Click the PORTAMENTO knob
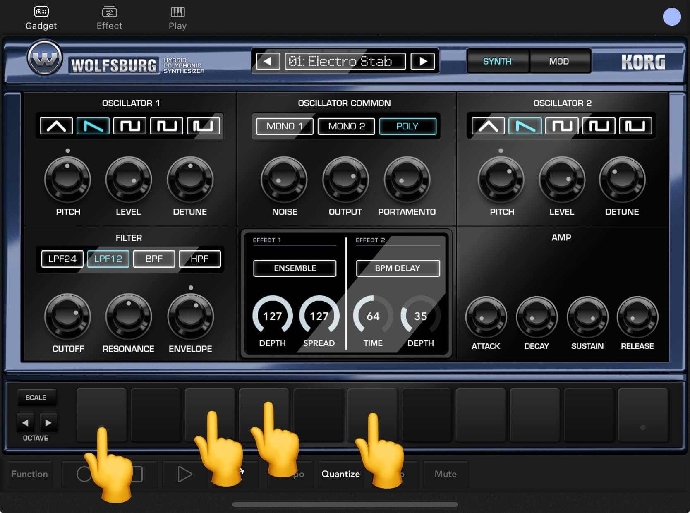The width and height of the screenshot is (690, 513). (x=407, y=180)
